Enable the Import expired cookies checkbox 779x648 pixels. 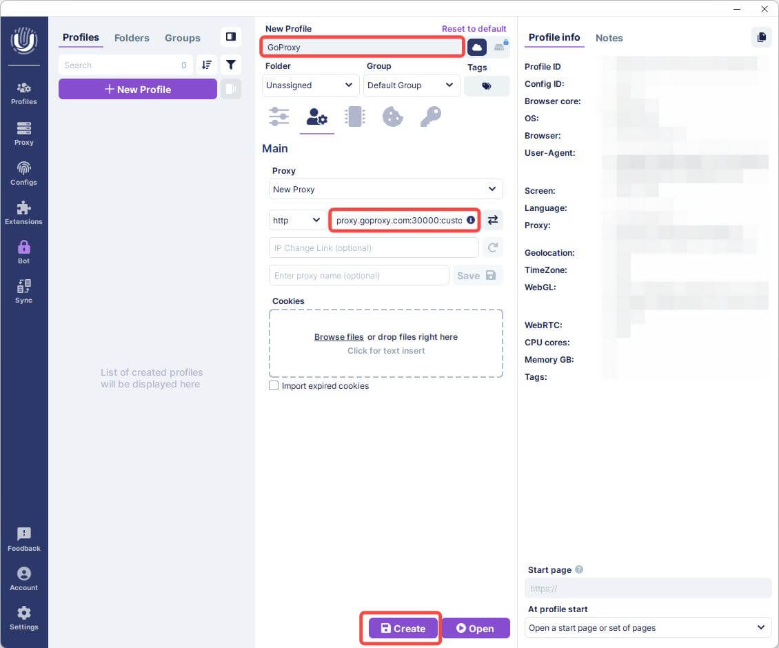(x=274, y=385)
